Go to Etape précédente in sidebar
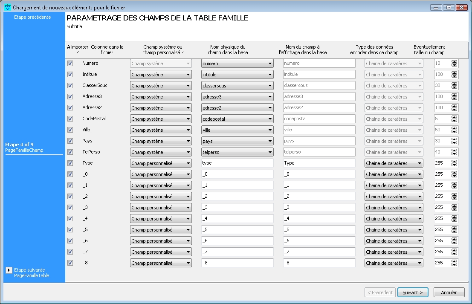The height and width of the screenshot is (304, 472). (x=32, y=17)
